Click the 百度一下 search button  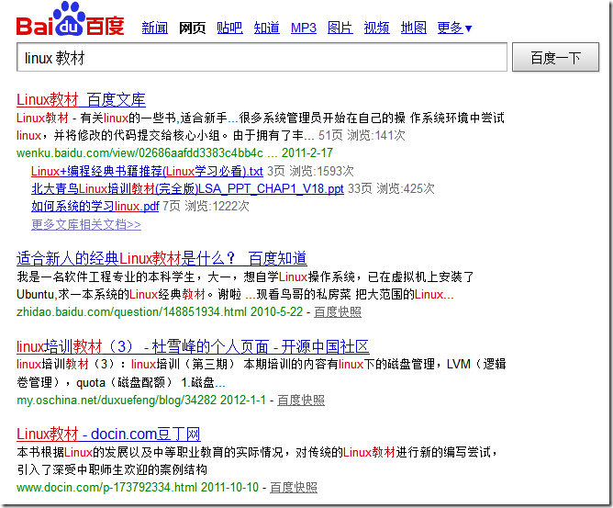(x=555, y=58)
